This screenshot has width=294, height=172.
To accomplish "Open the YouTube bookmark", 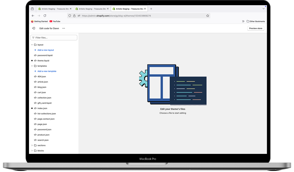I will pyautogui.click(x=55, y=21).
